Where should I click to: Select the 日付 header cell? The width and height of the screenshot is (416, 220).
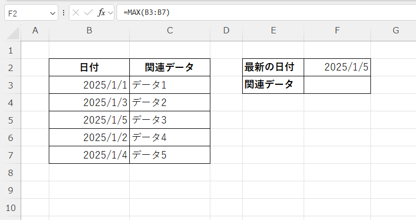click(89, 67)
